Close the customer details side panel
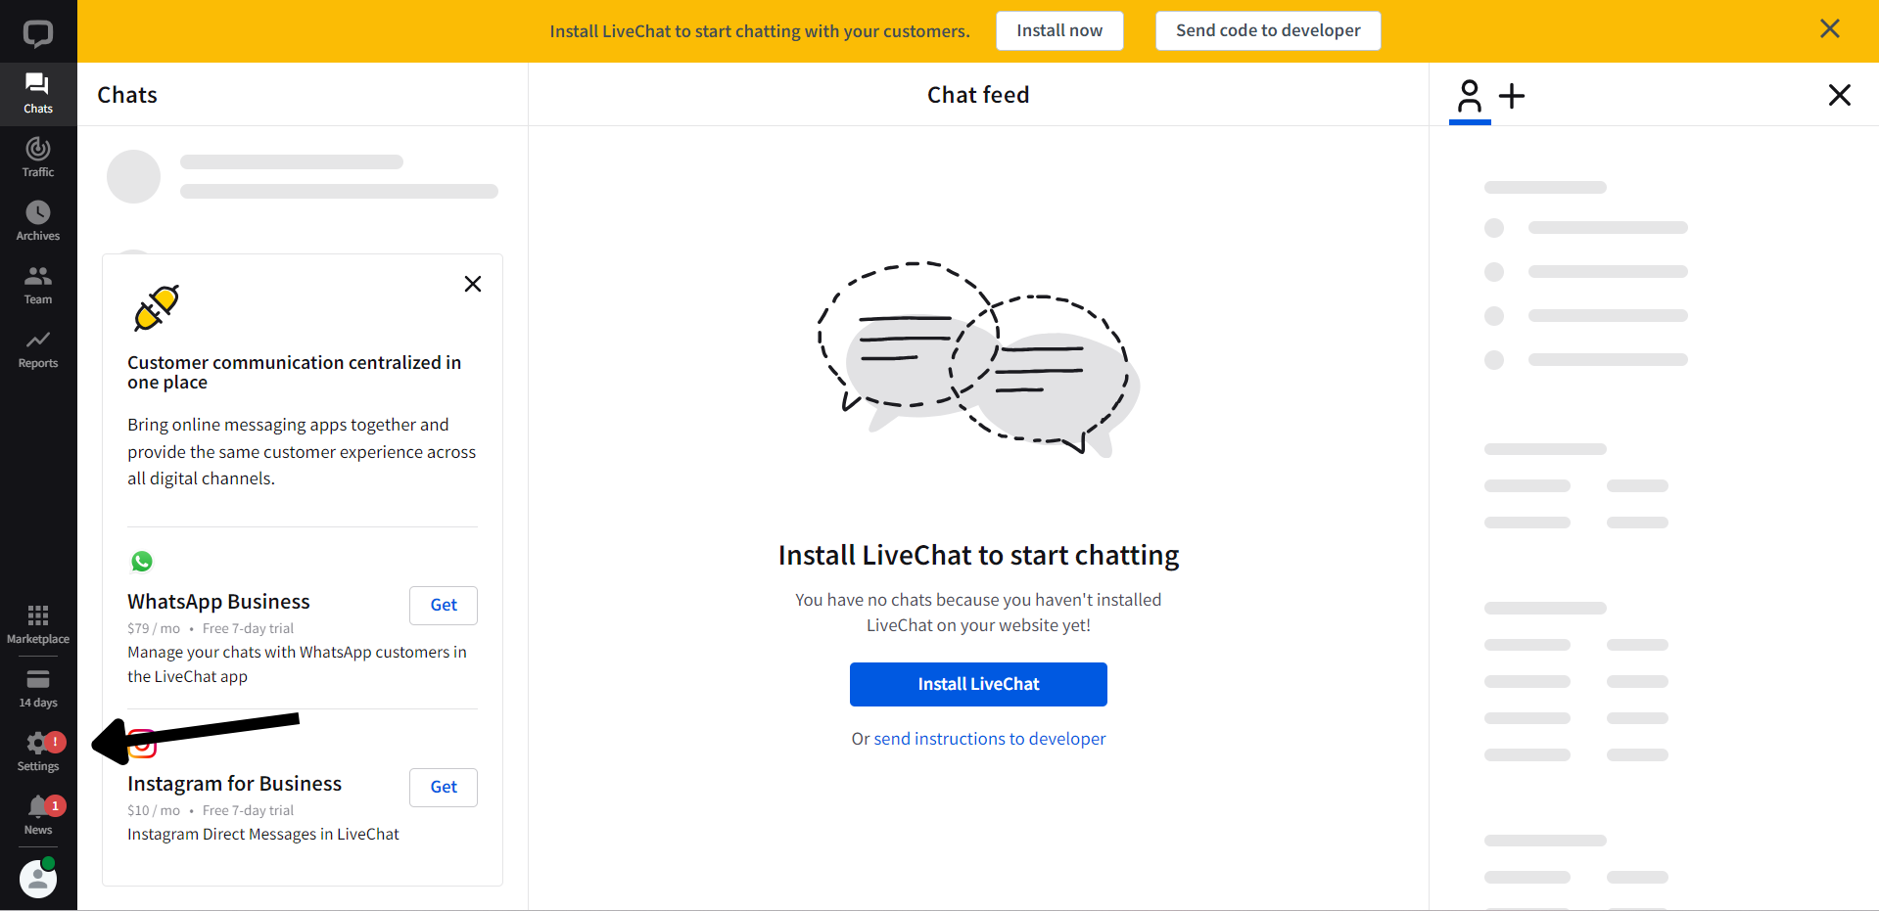This screenshot has width=1879, height=911. coord(1839,95)
